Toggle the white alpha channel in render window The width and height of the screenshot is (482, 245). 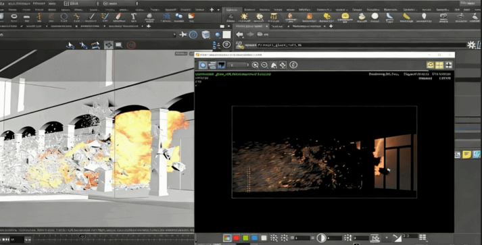coord(264,238)
